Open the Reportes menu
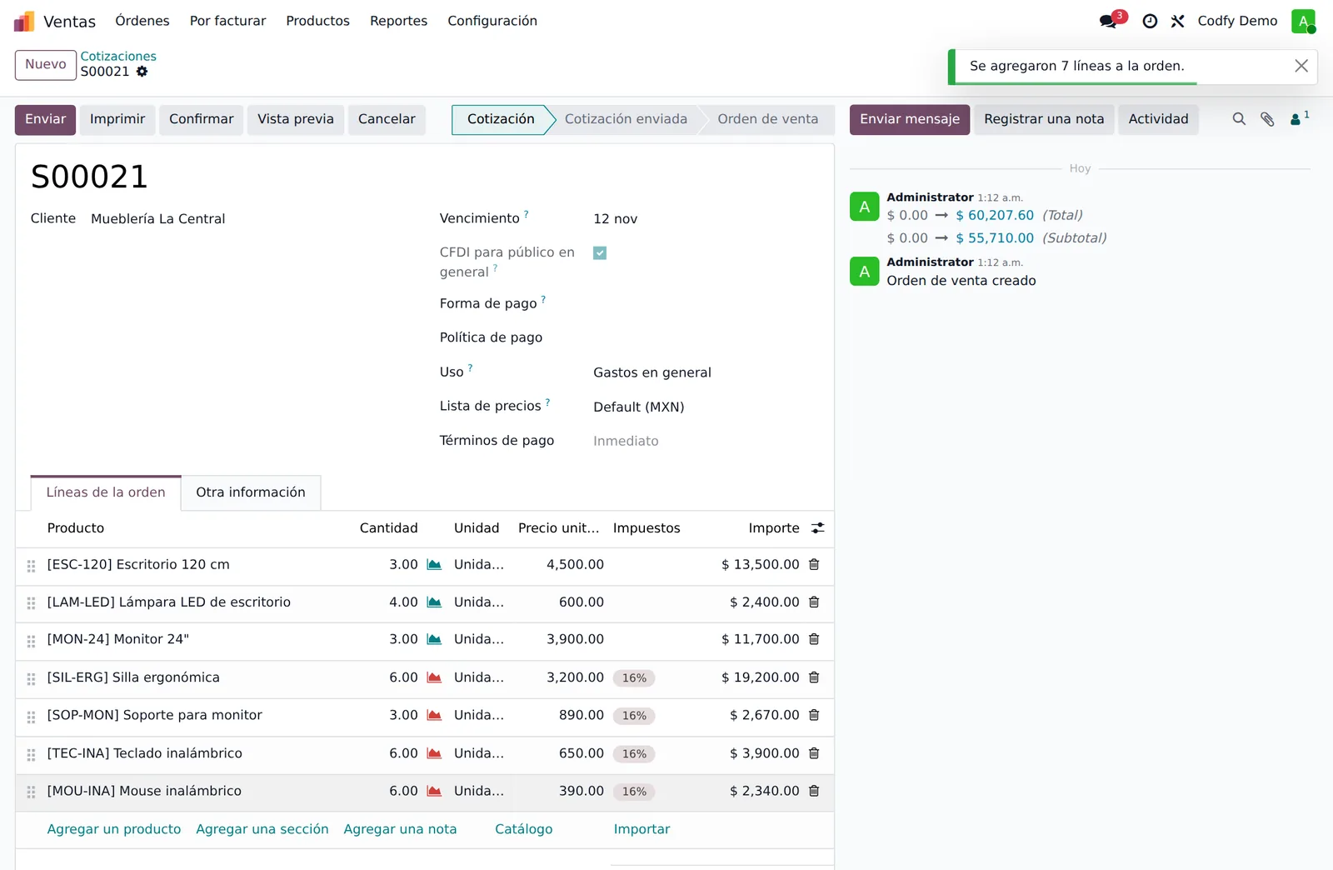Screen dimensions: 1333x870 398,21
